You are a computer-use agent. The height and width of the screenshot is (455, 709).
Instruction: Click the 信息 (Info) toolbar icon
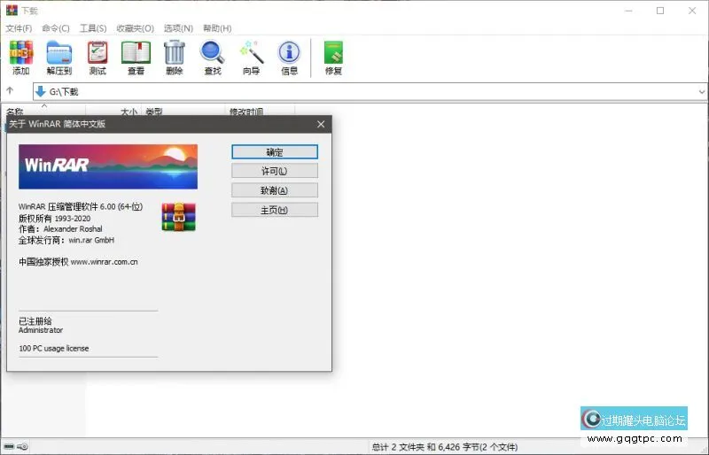pyautogui.click(x=289, y=55)
